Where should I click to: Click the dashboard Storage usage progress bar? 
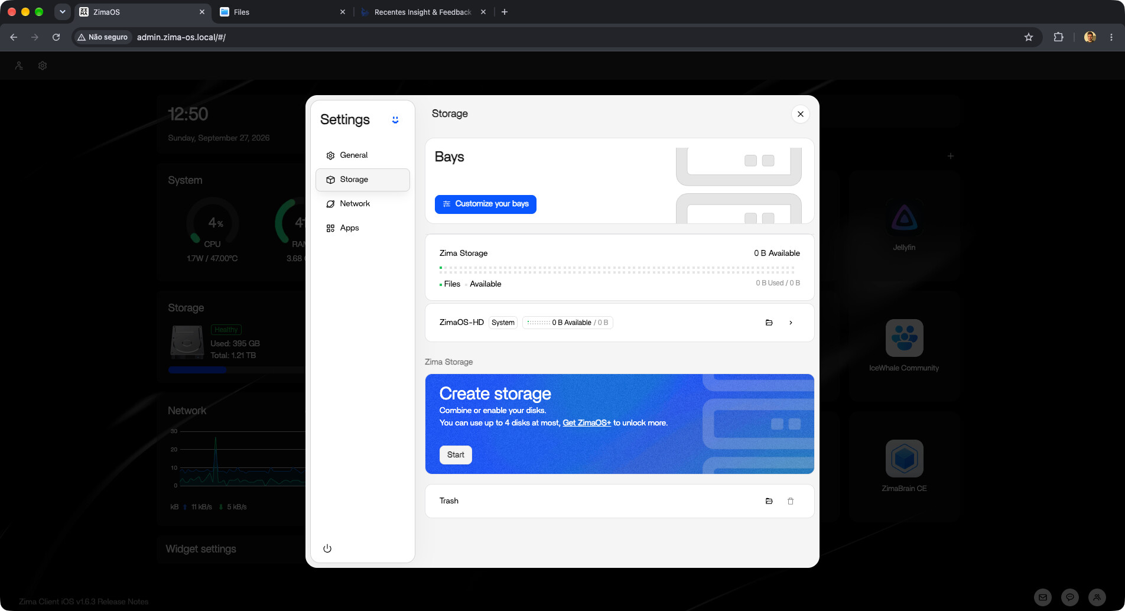pos(236,370)
